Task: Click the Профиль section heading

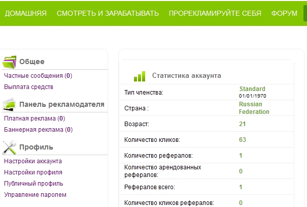Action: click(36, 147)
